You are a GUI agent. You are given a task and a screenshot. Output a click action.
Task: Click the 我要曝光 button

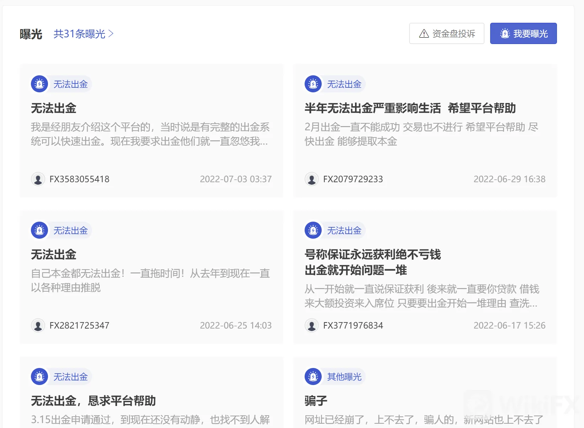523,33
